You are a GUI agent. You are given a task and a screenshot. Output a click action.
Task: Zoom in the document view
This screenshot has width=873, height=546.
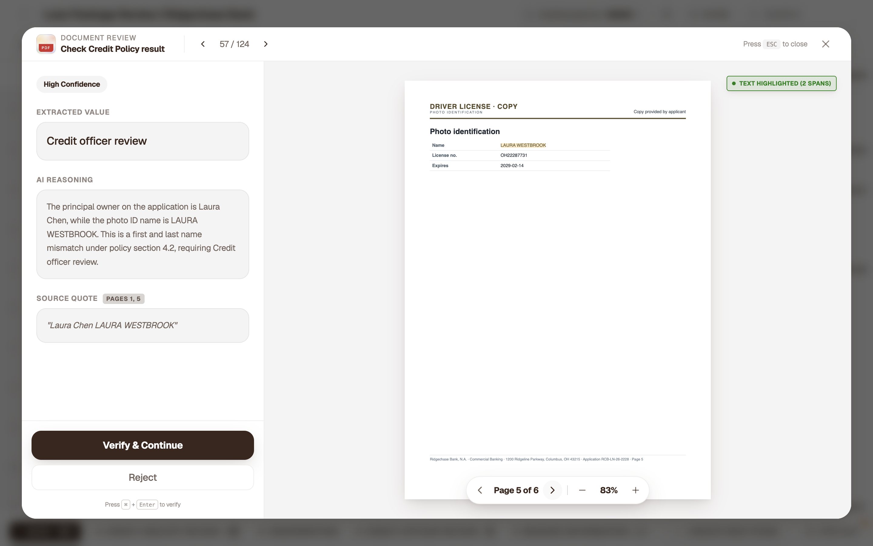coord(636,490)
